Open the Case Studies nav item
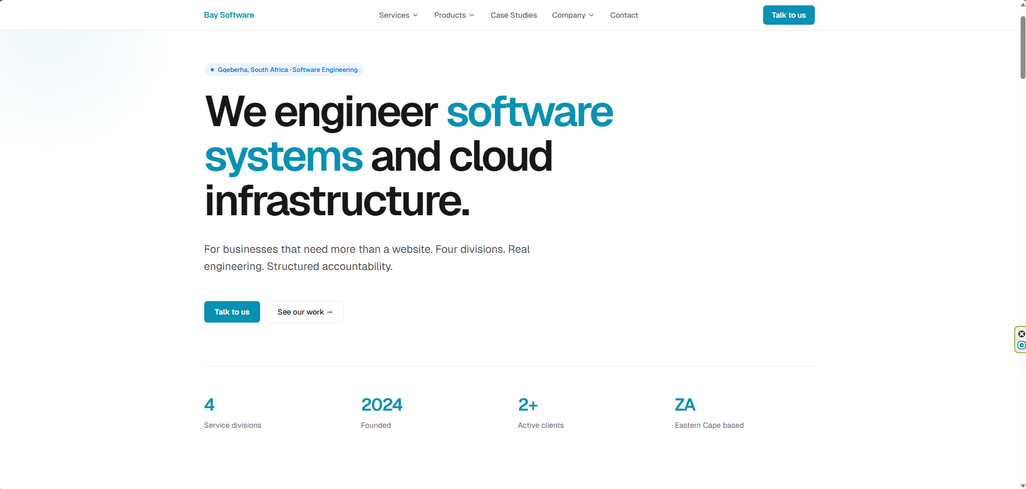1026x489 pixels. click(514, 15)
